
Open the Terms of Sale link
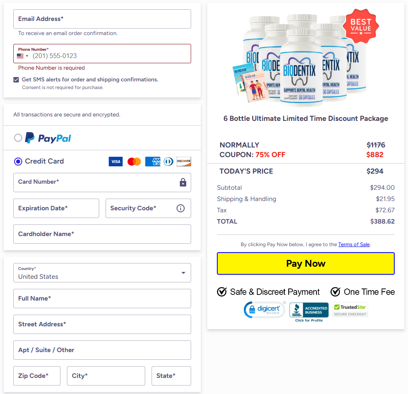point(354,245)
